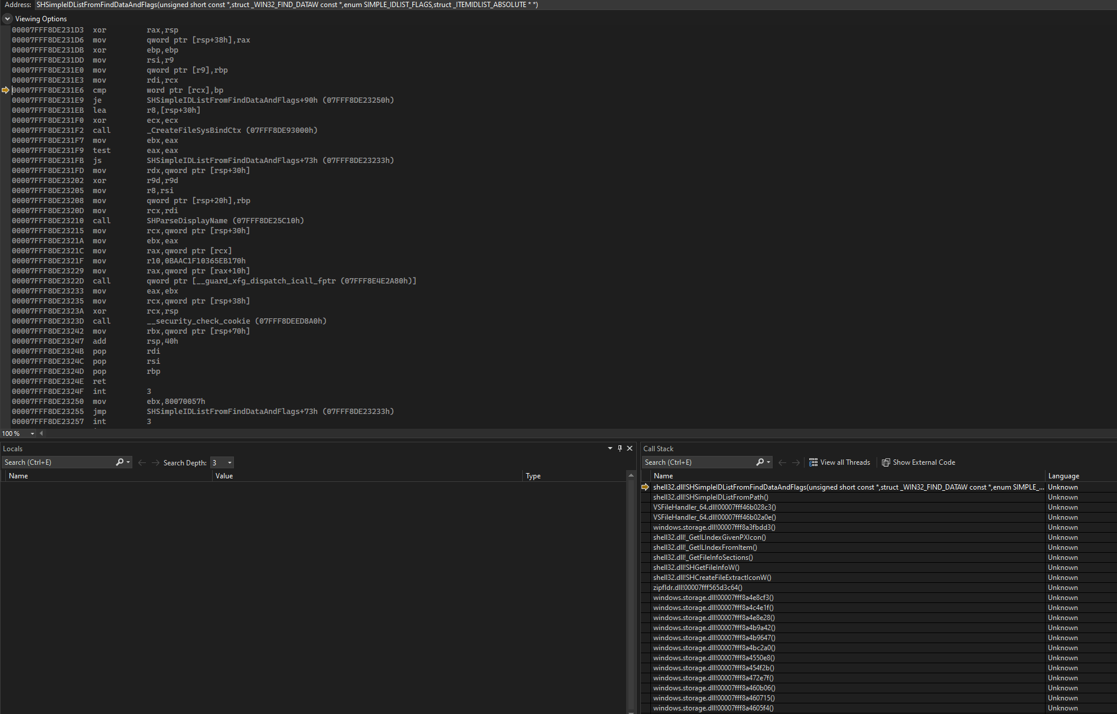Close the Locals panel
This screenshot has width=1117, height=714.
click(630, 448)
